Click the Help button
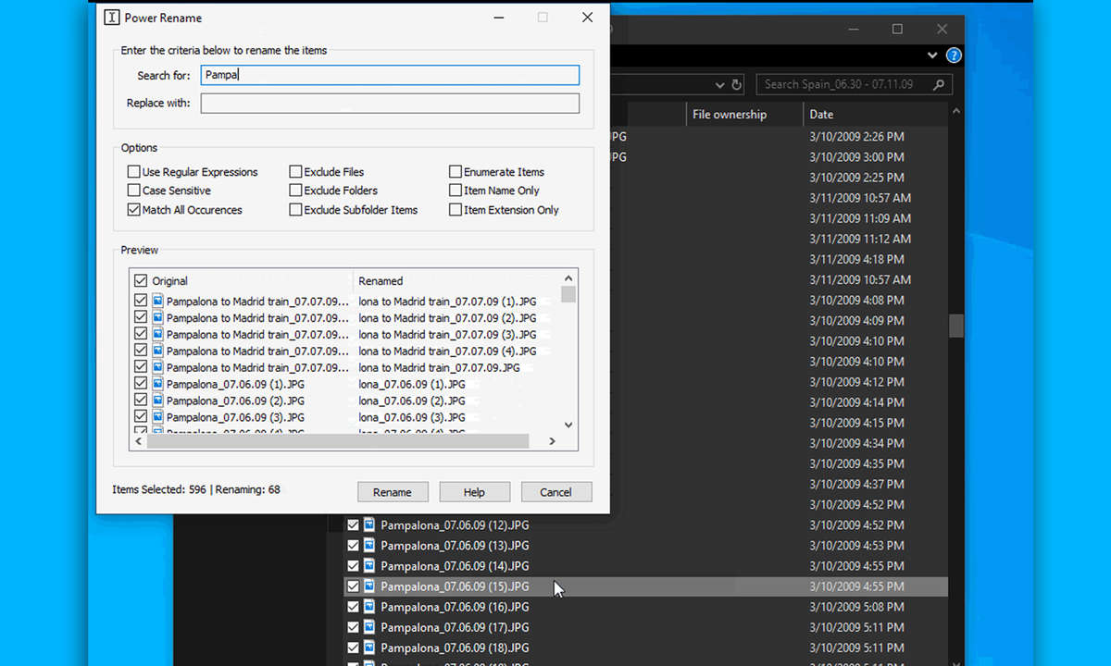Image resolution: width=1111 pixels, height=666 pixels. [474, 492]
